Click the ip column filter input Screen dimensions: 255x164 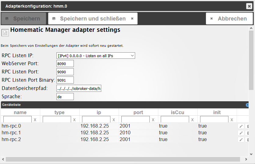coord(96,119)
